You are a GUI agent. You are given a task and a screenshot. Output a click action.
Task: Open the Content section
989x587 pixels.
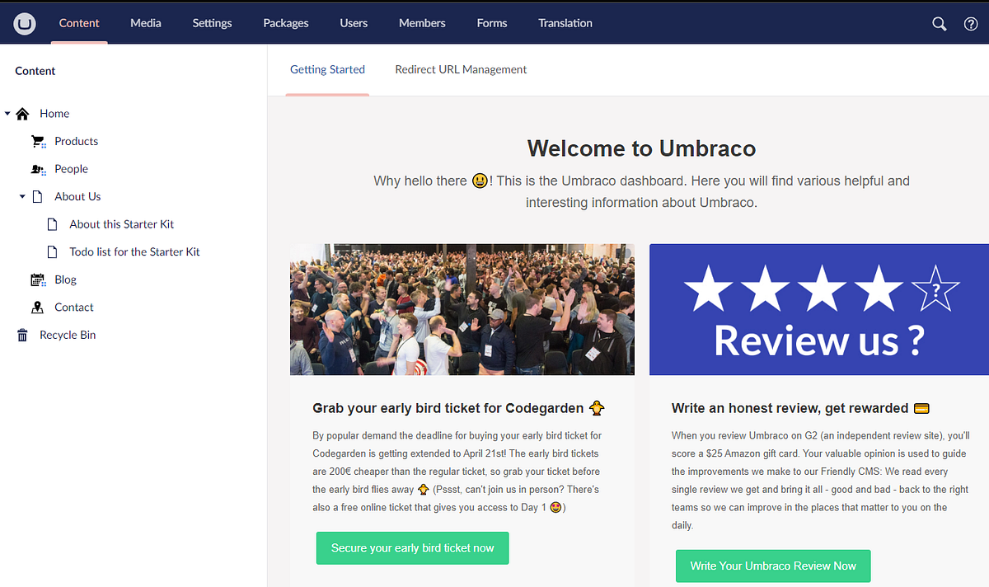pyautogui.click(x=79, y=23)
